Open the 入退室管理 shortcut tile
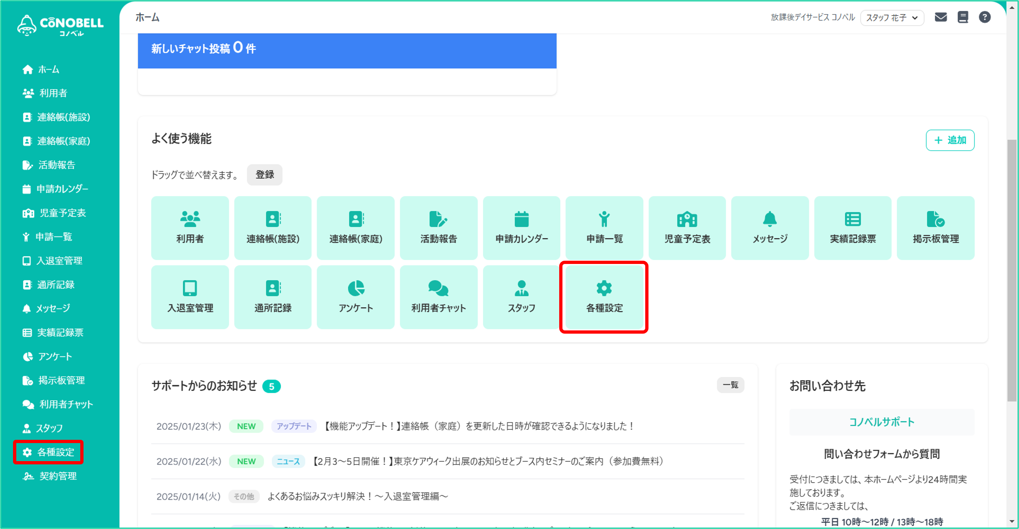The height and width of the screenshot is (529, 1019). (x=190, y=297)
